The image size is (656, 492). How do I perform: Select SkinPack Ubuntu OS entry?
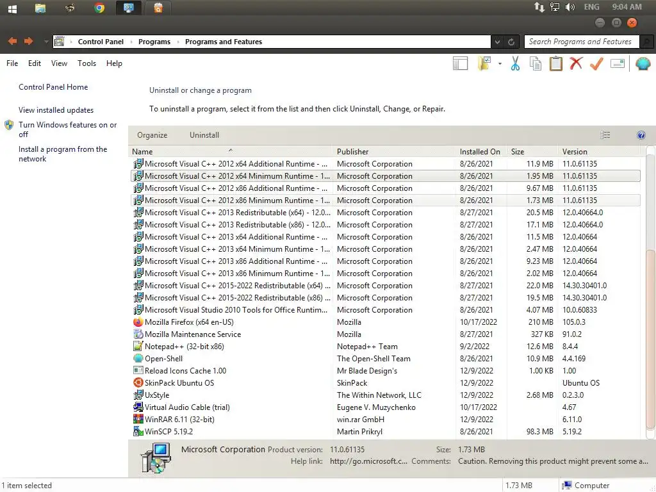click(x=385, y=383)
